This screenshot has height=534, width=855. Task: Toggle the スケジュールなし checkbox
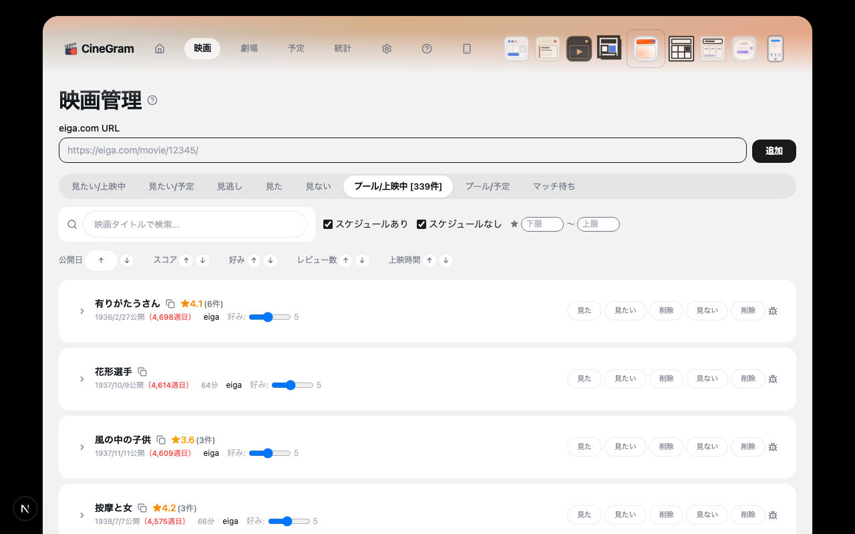pos(421,224)
